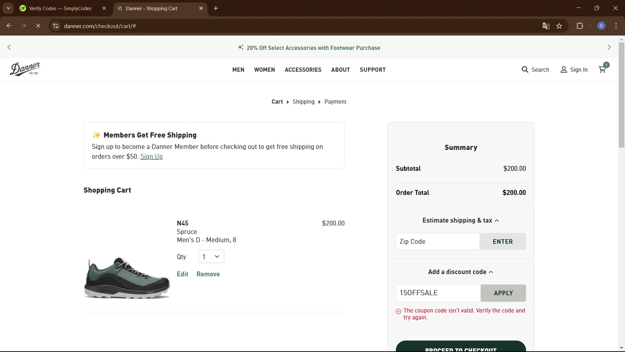
Task: Open the ACCESSORIES navigation menu
Action: (x=303, y=70)
